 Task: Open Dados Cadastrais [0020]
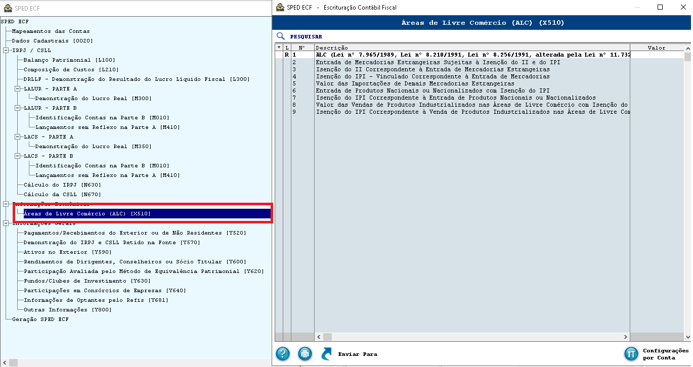tap(52, 40)
